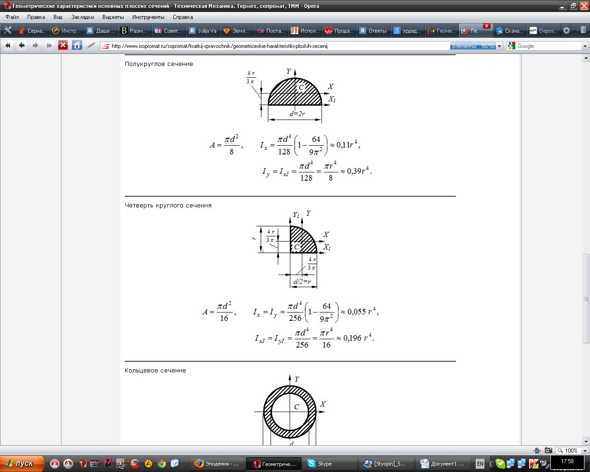Switch to the Julija Va tab
Image resolution: width=590 pixels, height=472 pixels.
pos(203,30)
